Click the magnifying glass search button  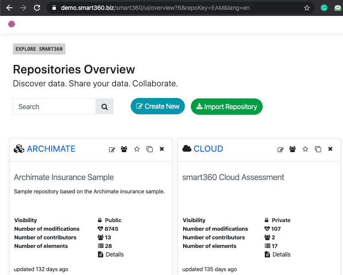coord(104,107)
